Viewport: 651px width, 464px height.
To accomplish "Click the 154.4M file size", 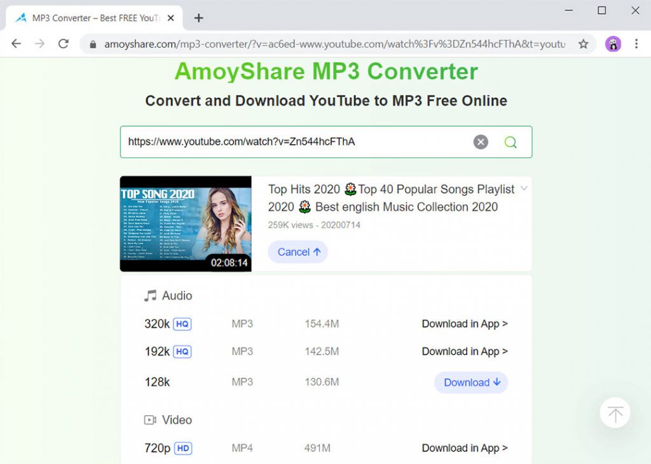I will coord(322,324).
